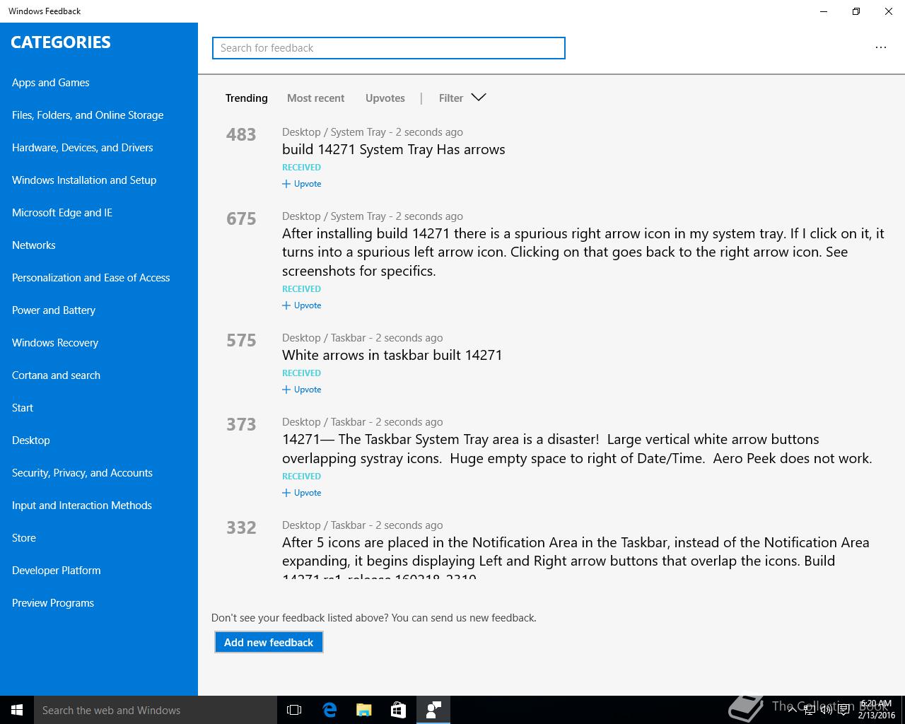Select Microsoft Edge and IE category
Screen dimensions: 905x724
[x=62, y=213]
